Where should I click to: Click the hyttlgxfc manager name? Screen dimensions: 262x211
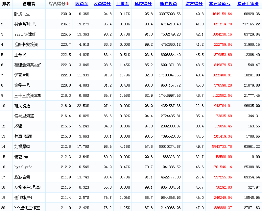click(x=23, y=167)
